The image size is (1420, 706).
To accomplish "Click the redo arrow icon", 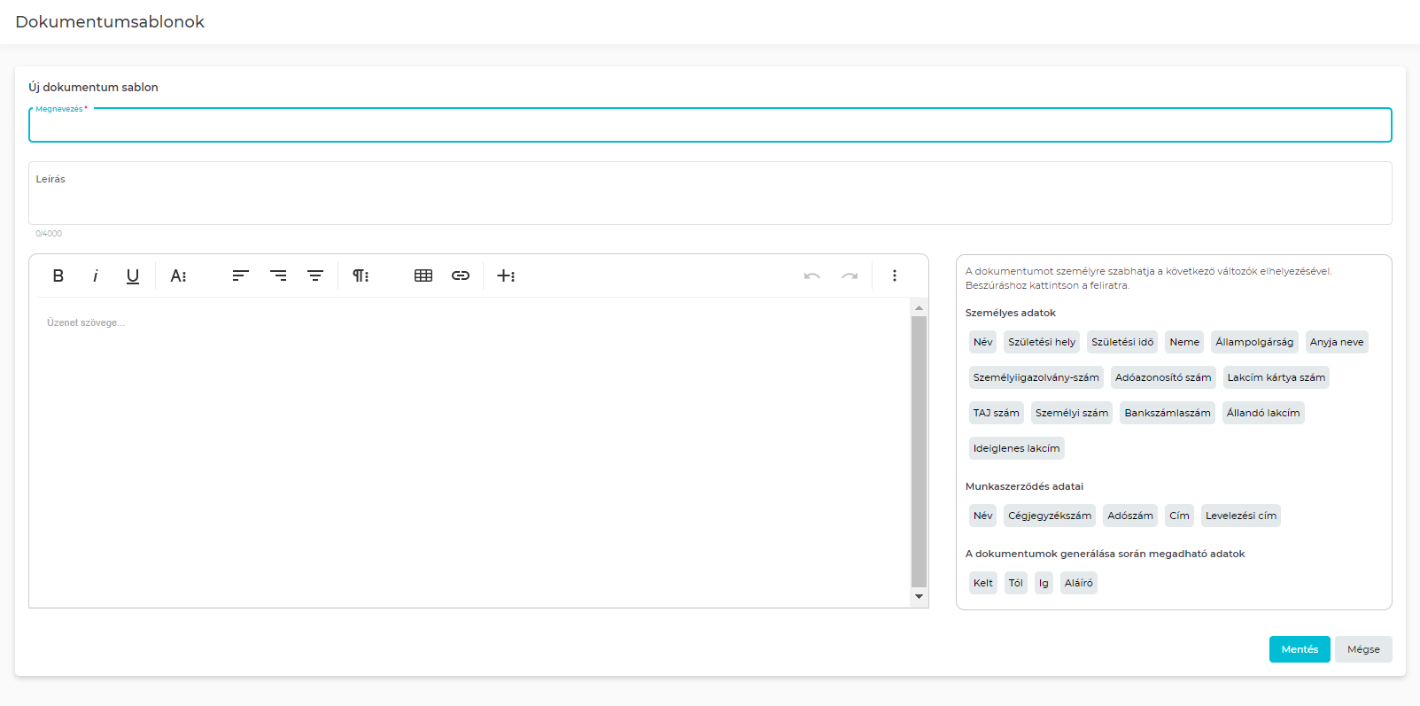I will (x=850, y=275).
